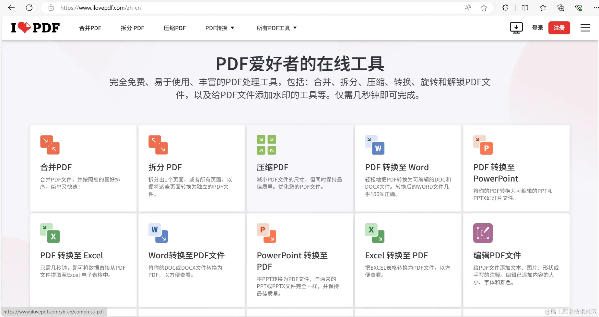Click description '拆分出1个页面，或者所有页面'
The image size is (599, 317).
click(x=190, y=187)
